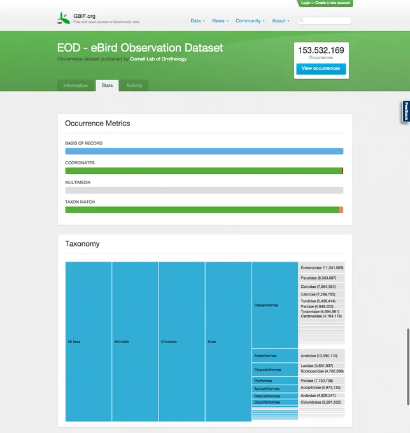The height and width of the screenshot is (433, 410).
Task: Click the Login link
Action: (x=306, y=3)
